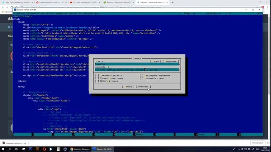Show hidden system tray icons
Viewport: 271px width, 152px height.
point(239,149)
